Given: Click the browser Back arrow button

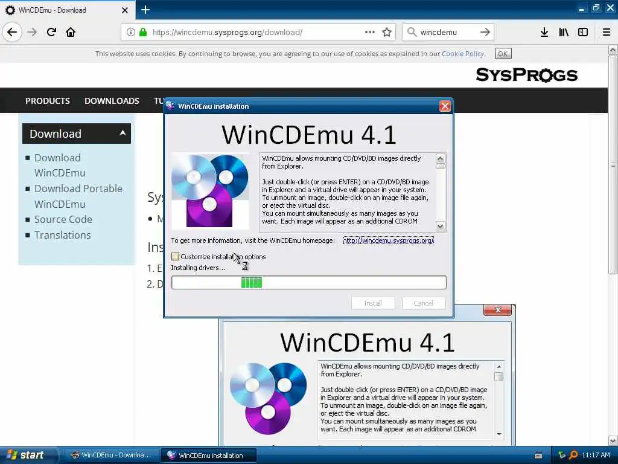Looking at the screenshot, I should (12, 32).
